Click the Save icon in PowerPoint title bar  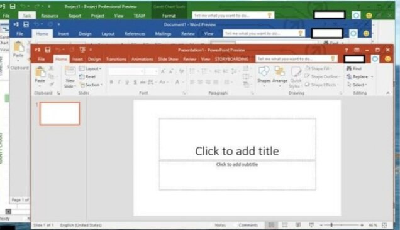[x=47, y=50]
